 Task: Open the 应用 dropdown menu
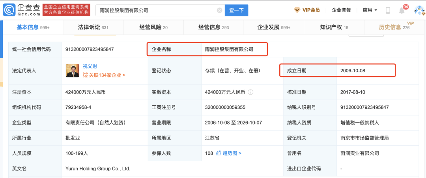370,10
